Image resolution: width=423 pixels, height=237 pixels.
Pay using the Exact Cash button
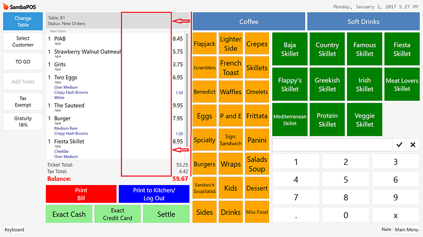click(x=69, y=214)
